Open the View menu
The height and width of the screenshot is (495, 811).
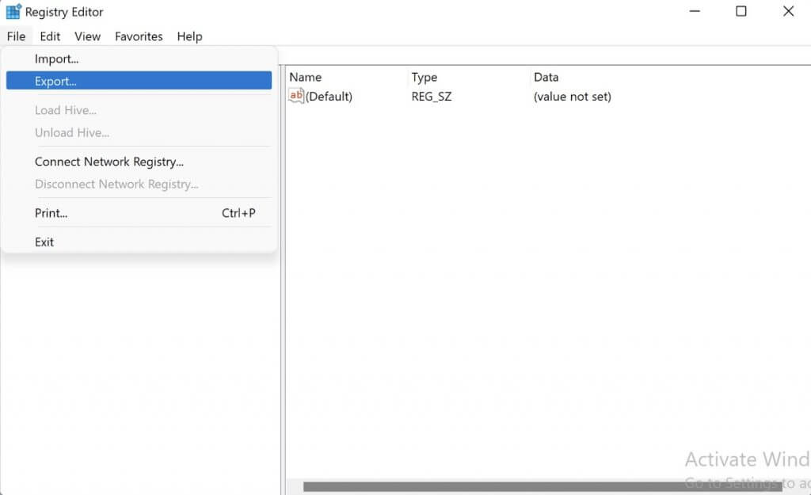pyautogui.click(x=87, y=36)
